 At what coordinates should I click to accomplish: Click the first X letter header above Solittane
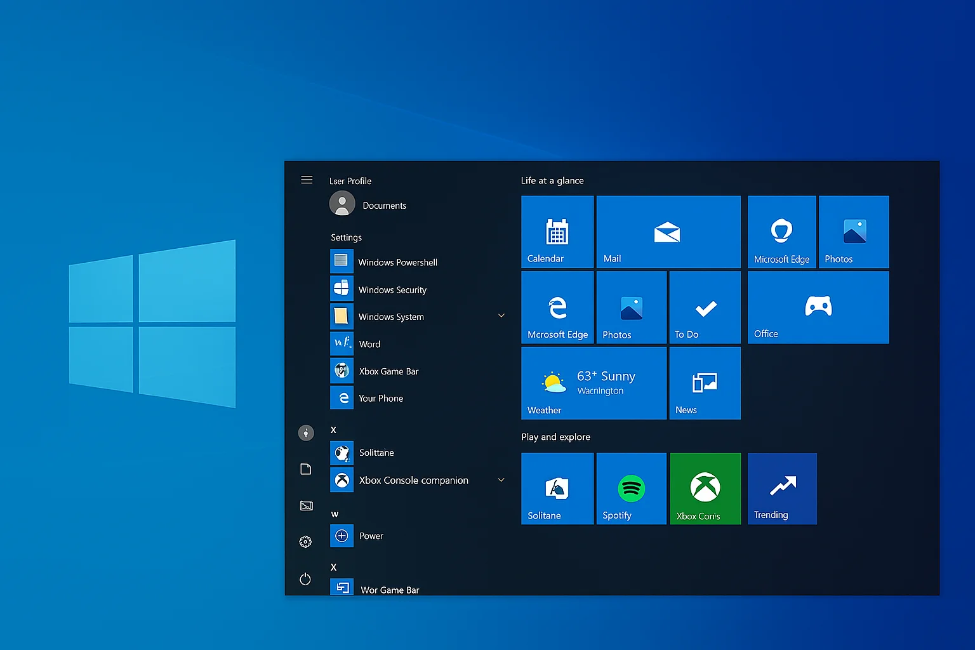pos(333,430)
